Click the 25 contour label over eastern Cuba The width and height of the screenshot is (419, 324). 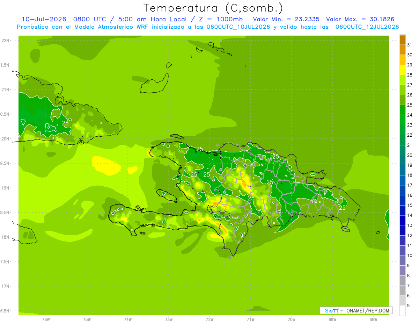[65, 123]
